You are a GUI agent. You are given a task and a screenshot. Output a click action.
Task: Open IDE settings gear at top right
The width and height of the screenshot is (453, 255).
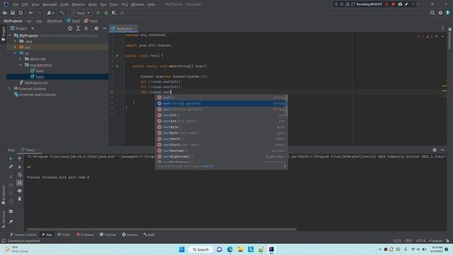[x=440, y=13]
